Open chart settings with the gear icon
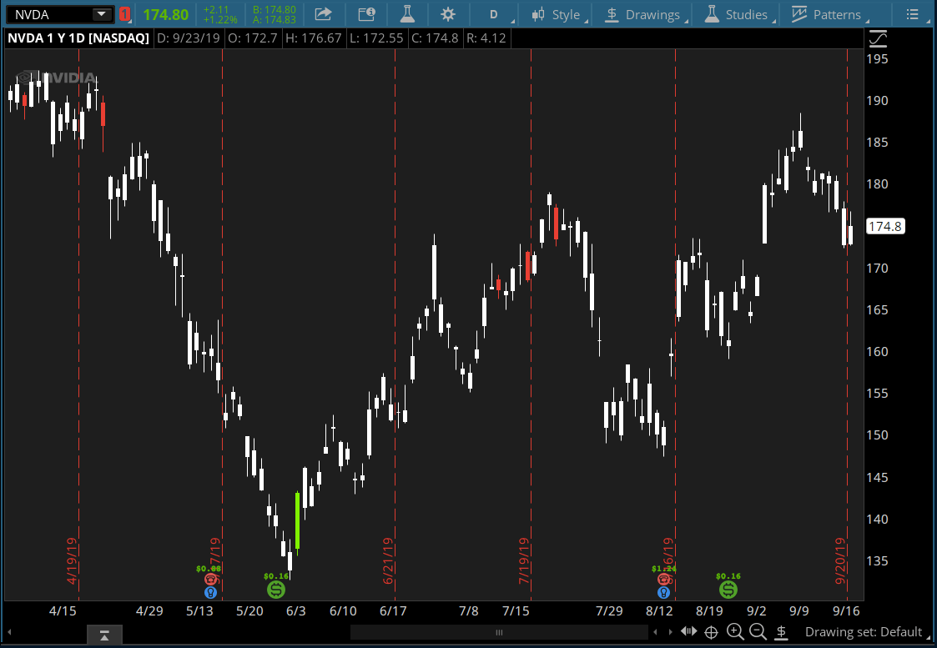The height and width of the screenshot is (648, 937). pyautogui.click(x=448, y=14)
